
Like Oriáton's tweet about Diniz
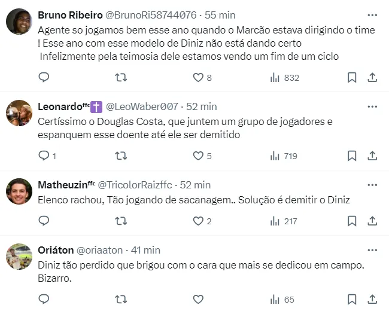(198, 299)
